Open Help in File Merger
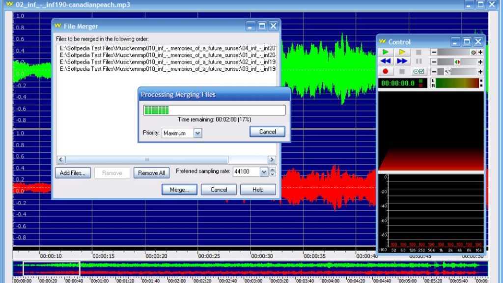Screen dimensions: 503x283 pyautogui.click(x=258, y=190)
